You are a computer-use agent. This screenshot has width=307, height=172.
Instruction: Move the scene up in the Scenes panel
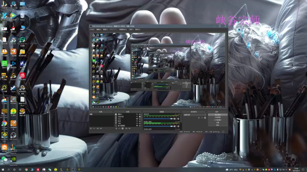tap(97, 128)
